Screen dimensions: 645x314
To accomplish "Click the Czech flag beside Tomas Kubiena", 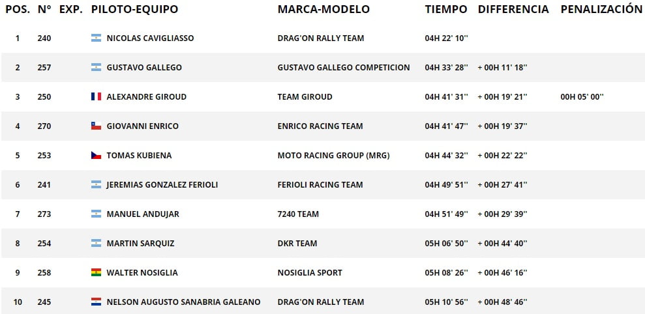I will click(x=96, y=155).
